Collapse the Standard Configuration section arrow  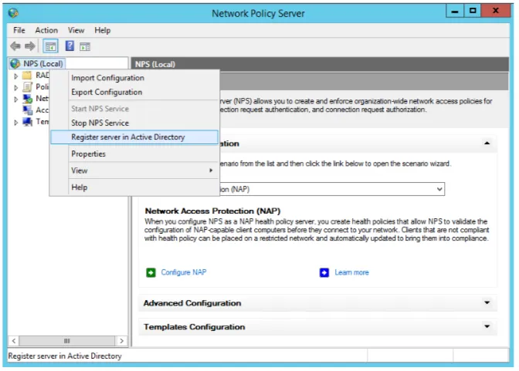click(x=487, y=143)
